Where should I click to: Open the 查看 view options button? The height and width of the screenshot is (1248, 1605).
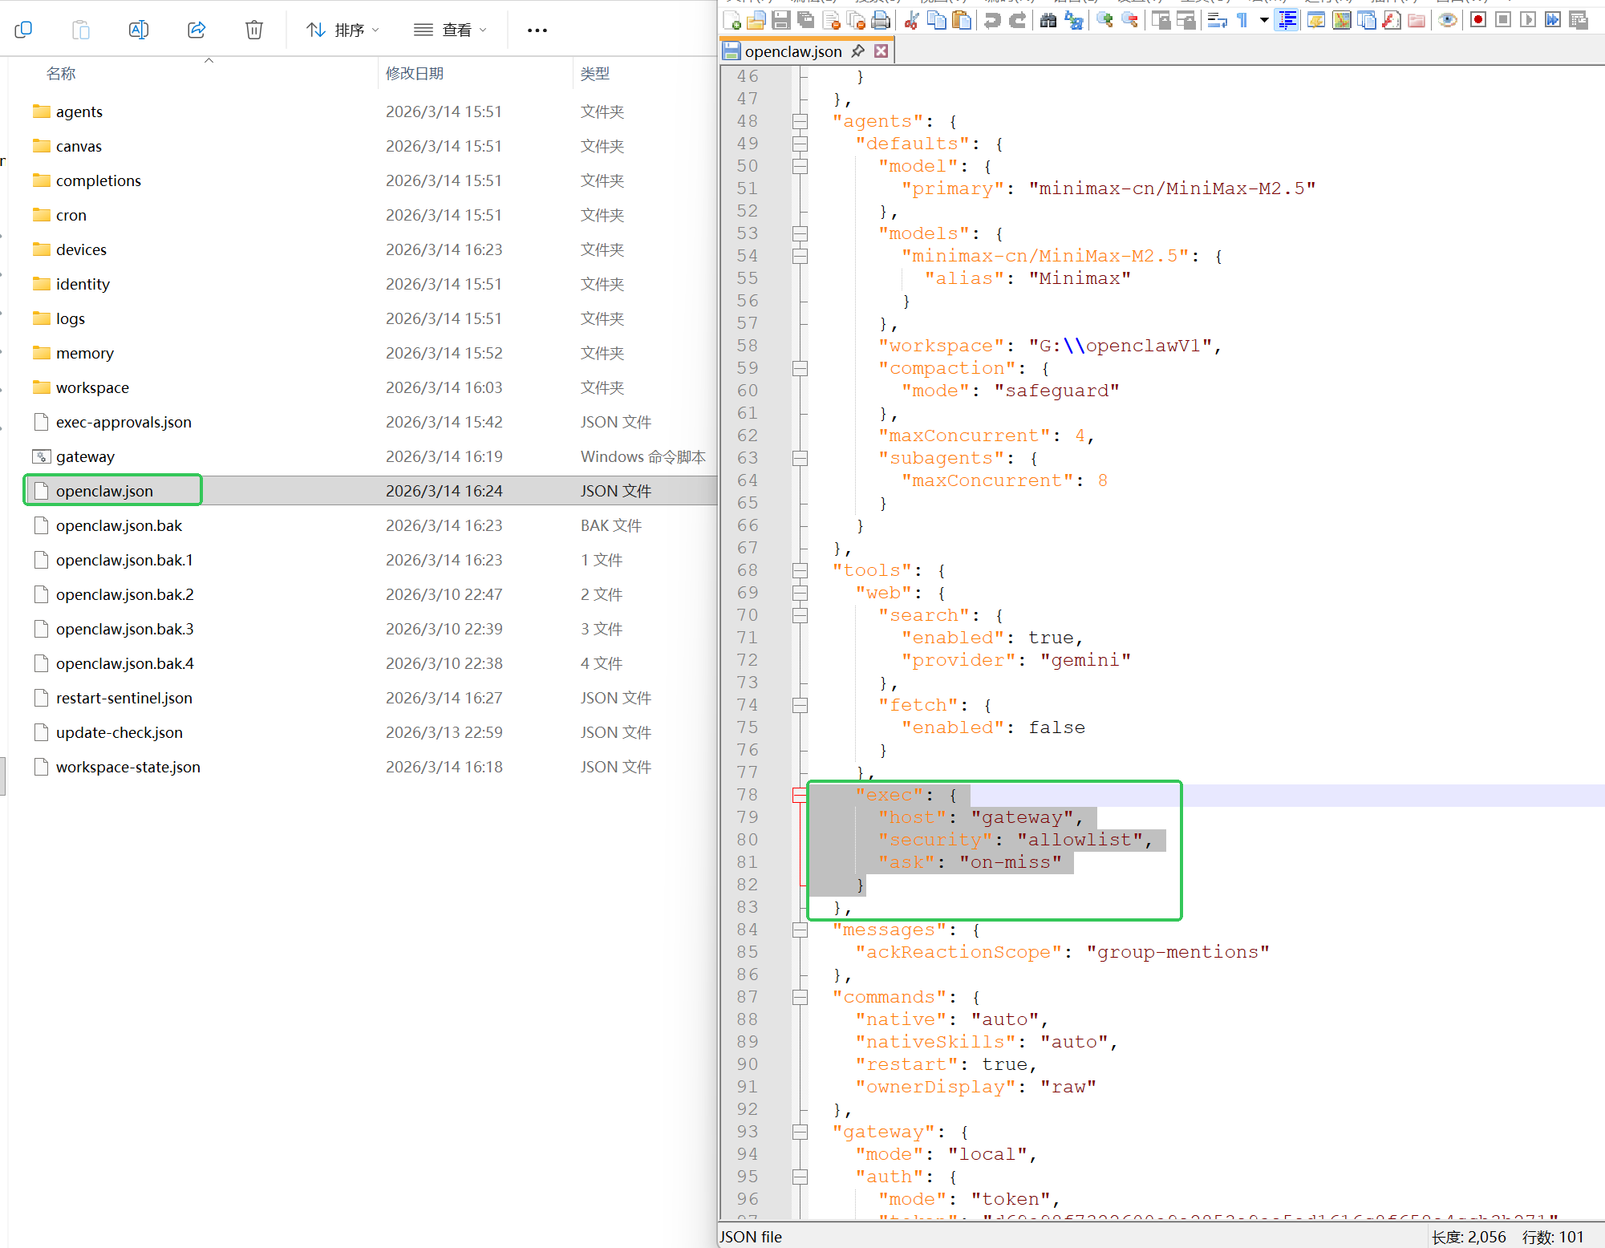[x=450, y=30]
